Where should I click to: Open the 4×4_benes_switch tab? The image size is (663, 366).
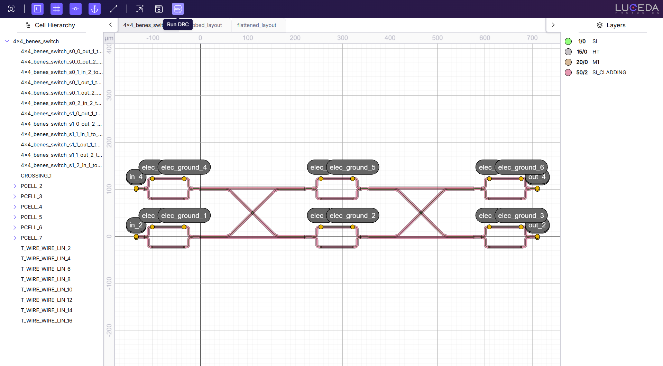pos(142,25)
